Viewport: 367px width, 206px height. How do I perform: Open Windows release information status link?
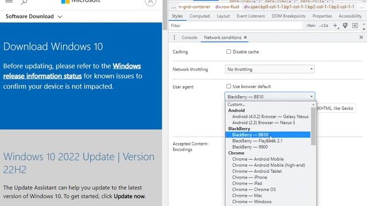(72, 71)
